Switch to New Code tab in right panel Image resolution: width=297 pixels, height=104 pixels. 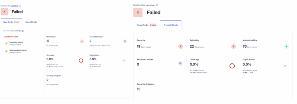pyautogui.click(x=147, y=25)
